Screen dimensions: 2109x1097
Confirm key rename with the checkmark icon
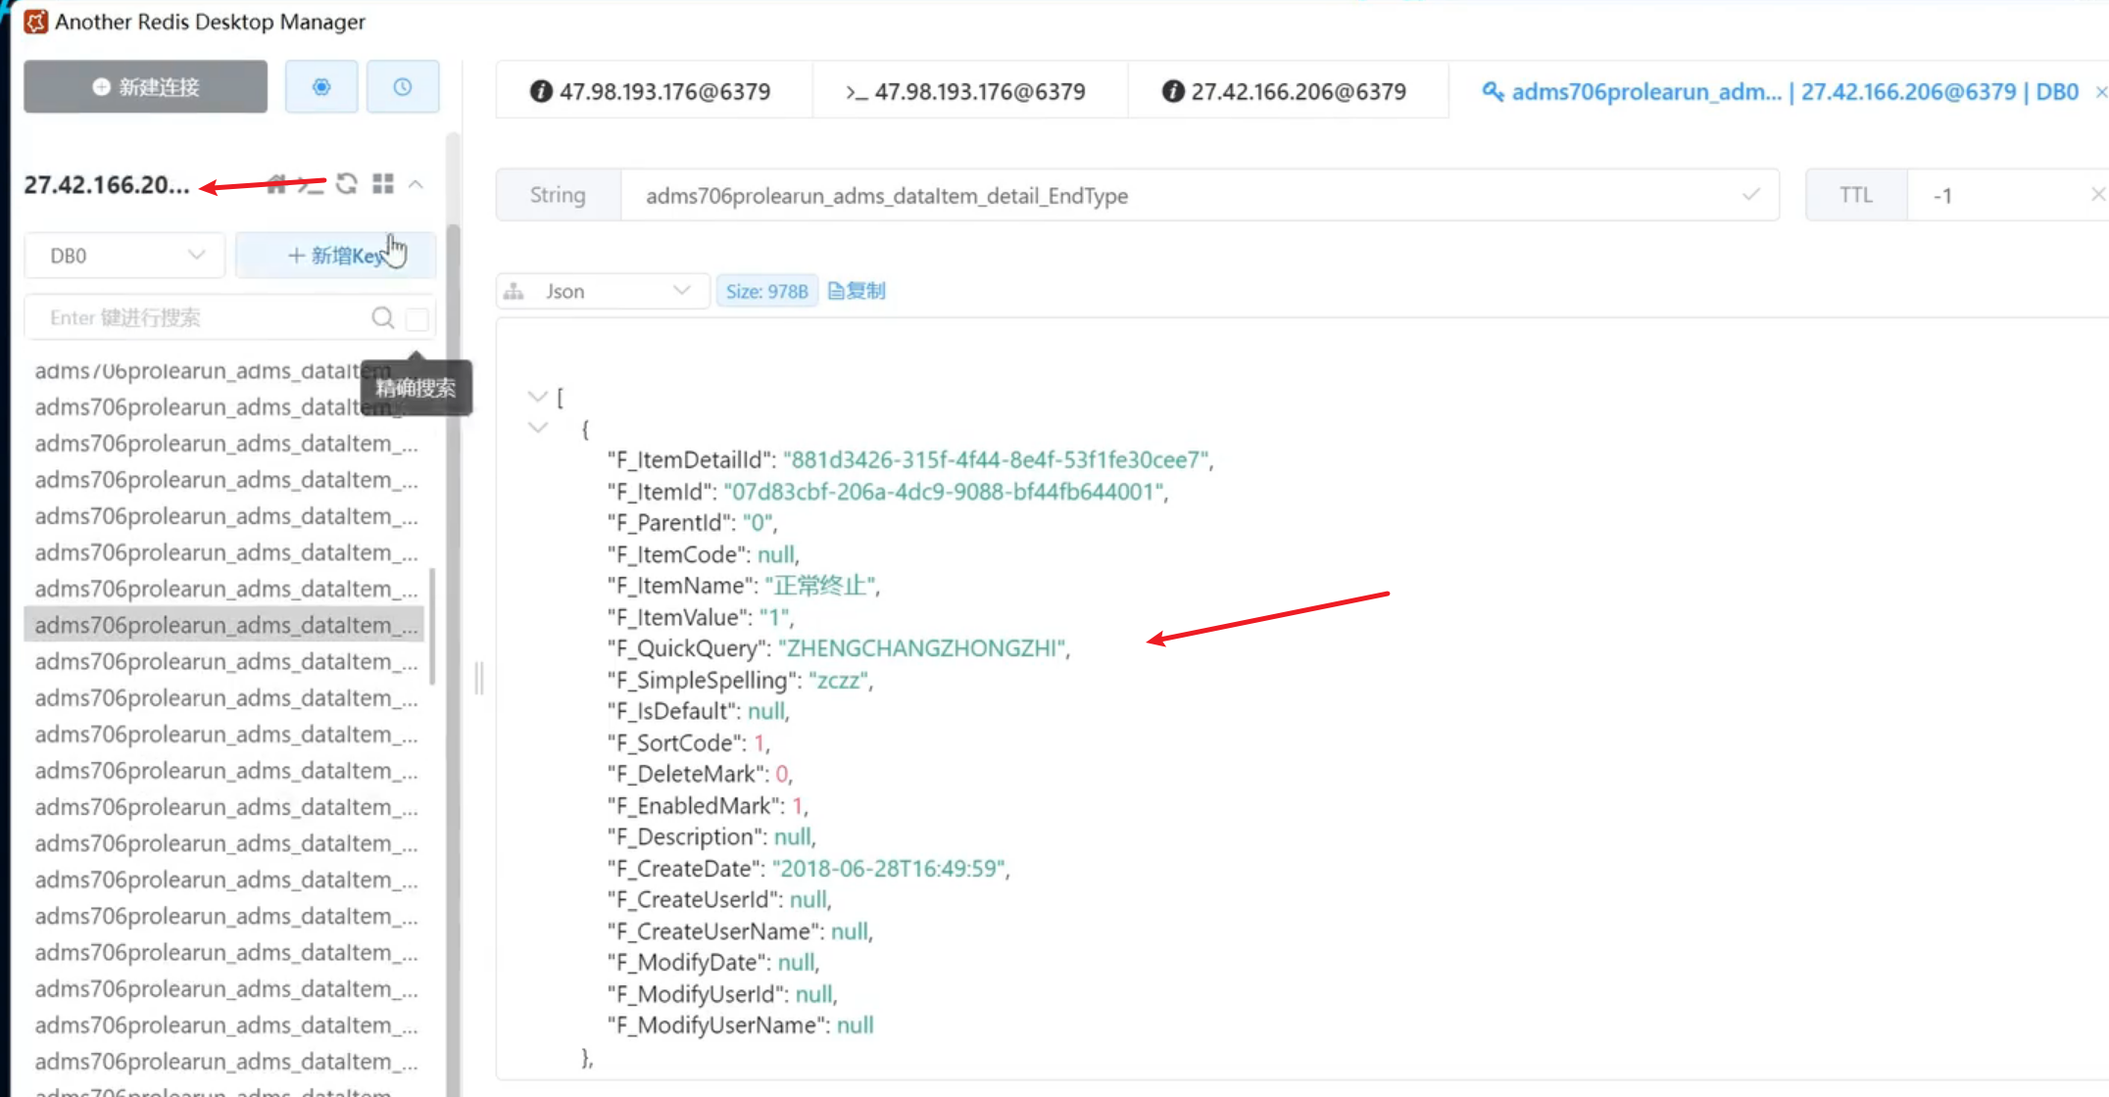pos(1750,195)
